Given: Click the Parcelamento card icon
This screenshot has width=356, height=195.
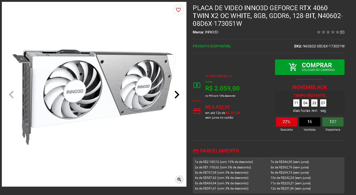Looking at the screenshot, I should pyautogui.click(x=196, y=151).
